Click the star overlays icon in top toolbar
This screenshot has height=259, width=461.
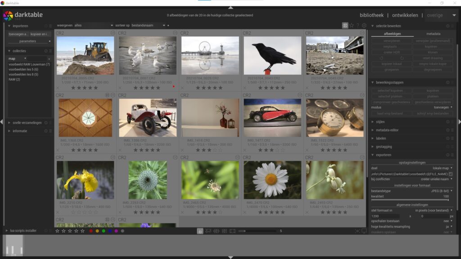click(352, 26)
